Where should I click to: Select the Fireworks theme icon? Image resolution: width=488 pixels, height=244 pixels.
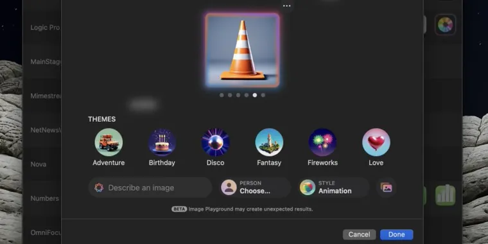click(x=322, y=143)
